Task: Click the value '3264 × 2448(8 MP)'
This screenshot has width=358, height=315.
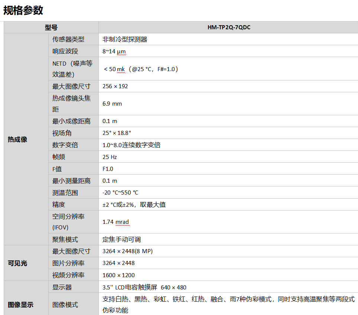Action: tap(127, 251)
